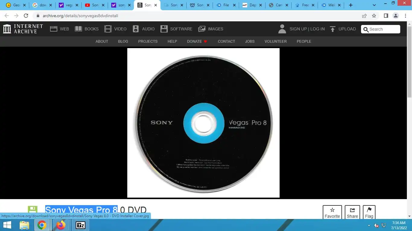Click the search magnifier icon

[x=366, y=29]
